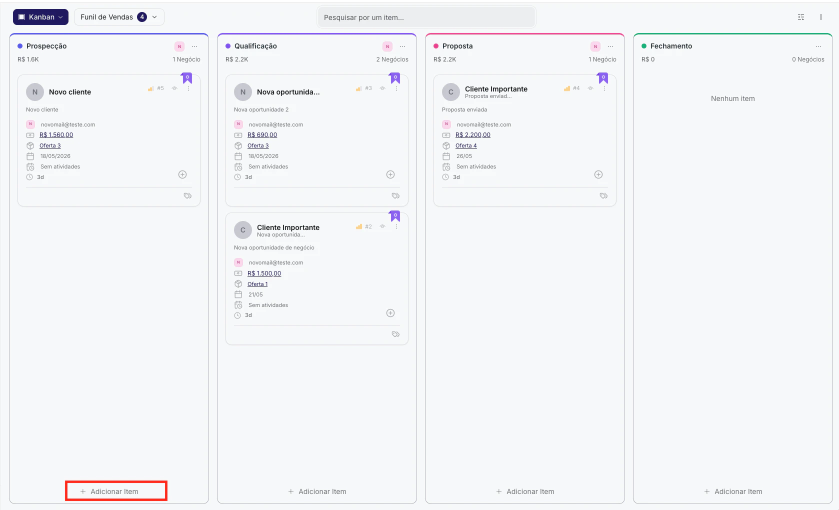Click Adicionar Item in Prospecção column
The height and width of the screenshot is (510, 839).
[109, 491]
